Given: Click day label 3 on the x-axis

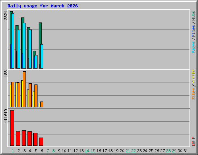Looking at the screenshot, I should [24, 151].
